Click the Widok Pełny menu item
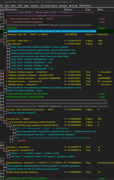114x180 pixels. coord(85,6)
